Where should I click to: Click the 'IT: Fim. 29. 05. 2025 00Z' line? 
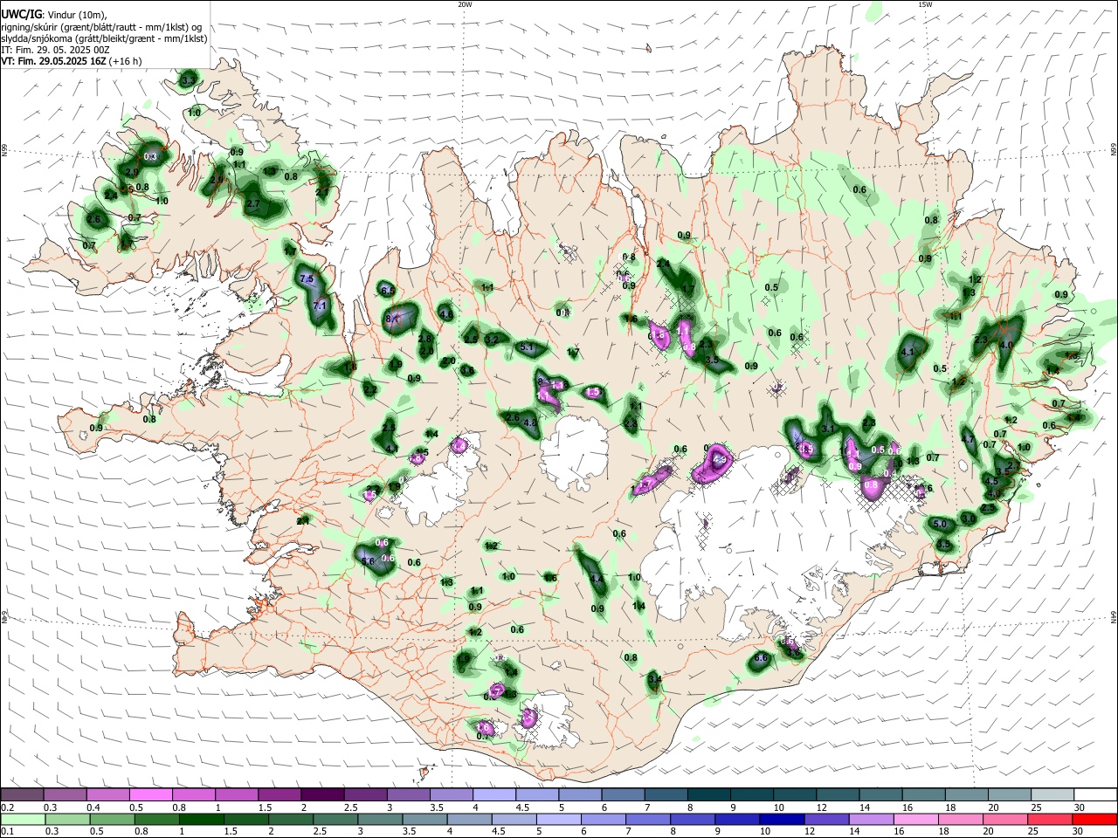56,50
